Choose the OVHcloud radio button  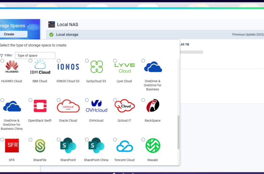pos(87,100)
